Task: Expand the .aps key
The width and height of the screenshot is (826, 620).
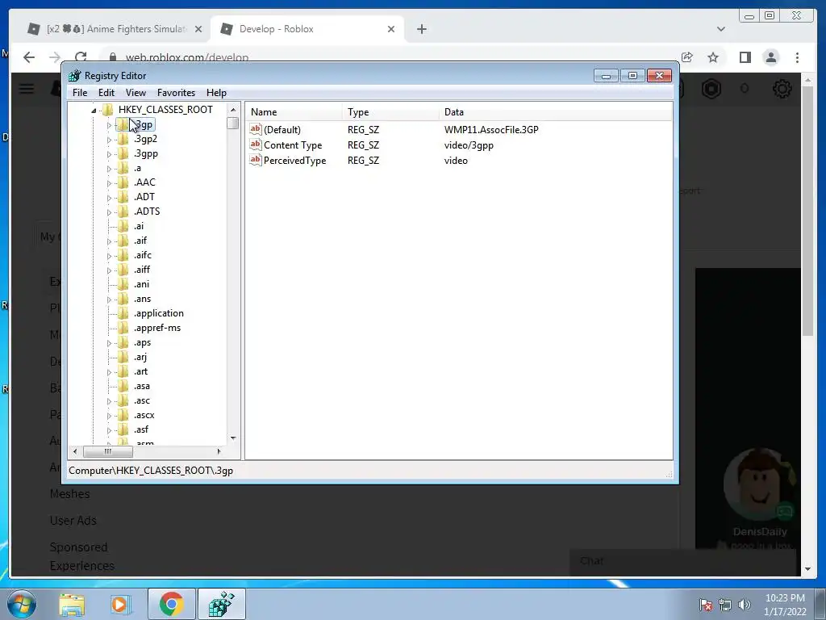Action: click(109, 343)
